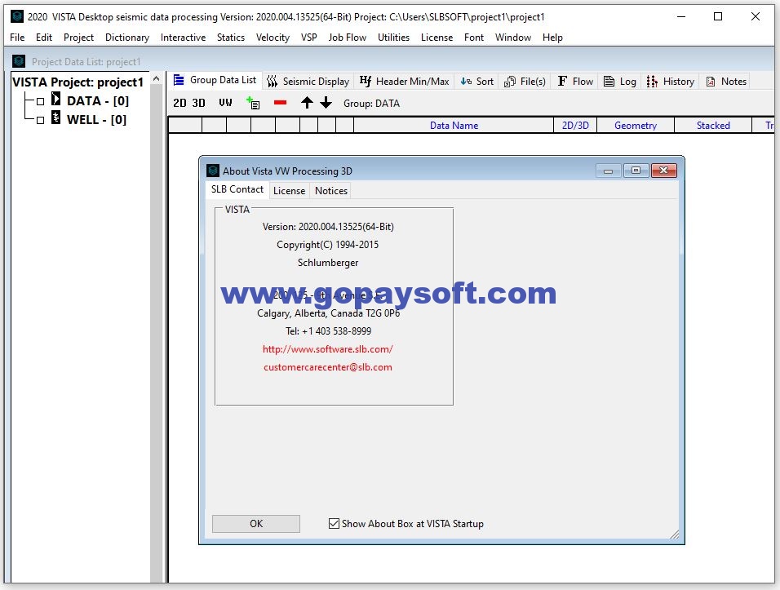This screenshot has height=590, width=780.
Task: Click the Geometry column header
Action: pos(636,126)
